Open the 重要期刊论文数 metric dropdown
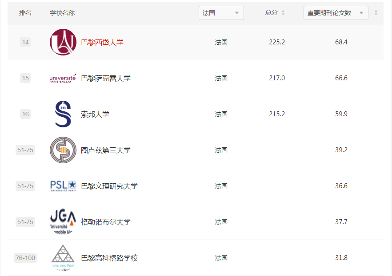Screen dimensions: 392x276 pos(336,13)
